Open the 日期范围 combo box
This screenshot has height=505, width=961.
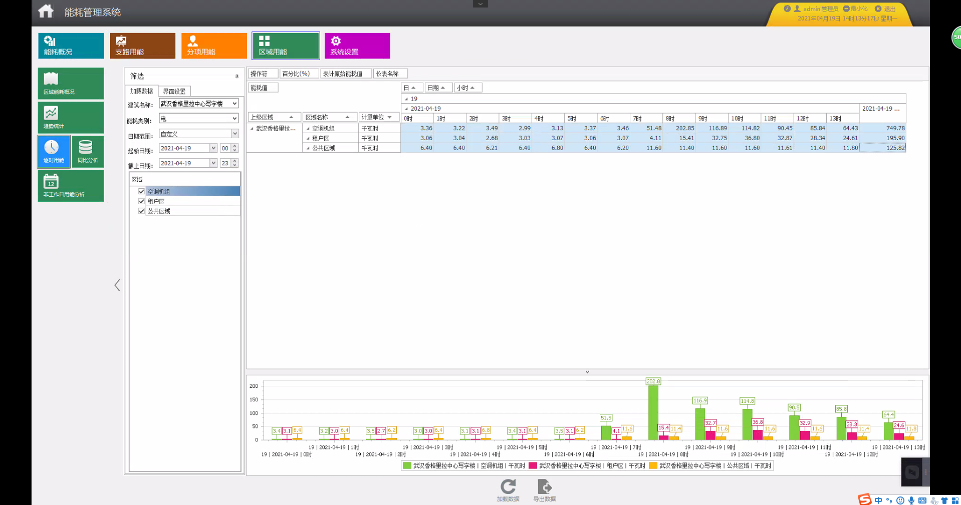point(234,134)
